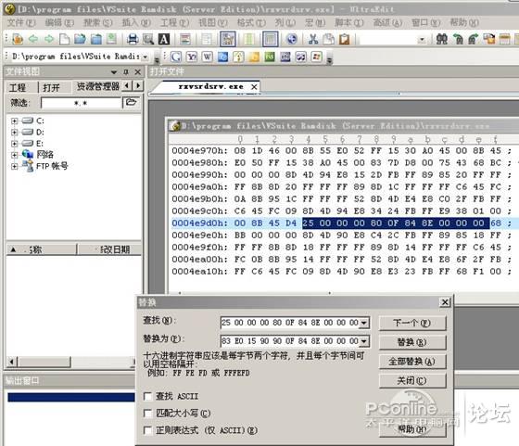Image resolution: width=519 pixels, height=446 pixels.
Task: Open the Format (T) menu
Action: pos(251,22)
